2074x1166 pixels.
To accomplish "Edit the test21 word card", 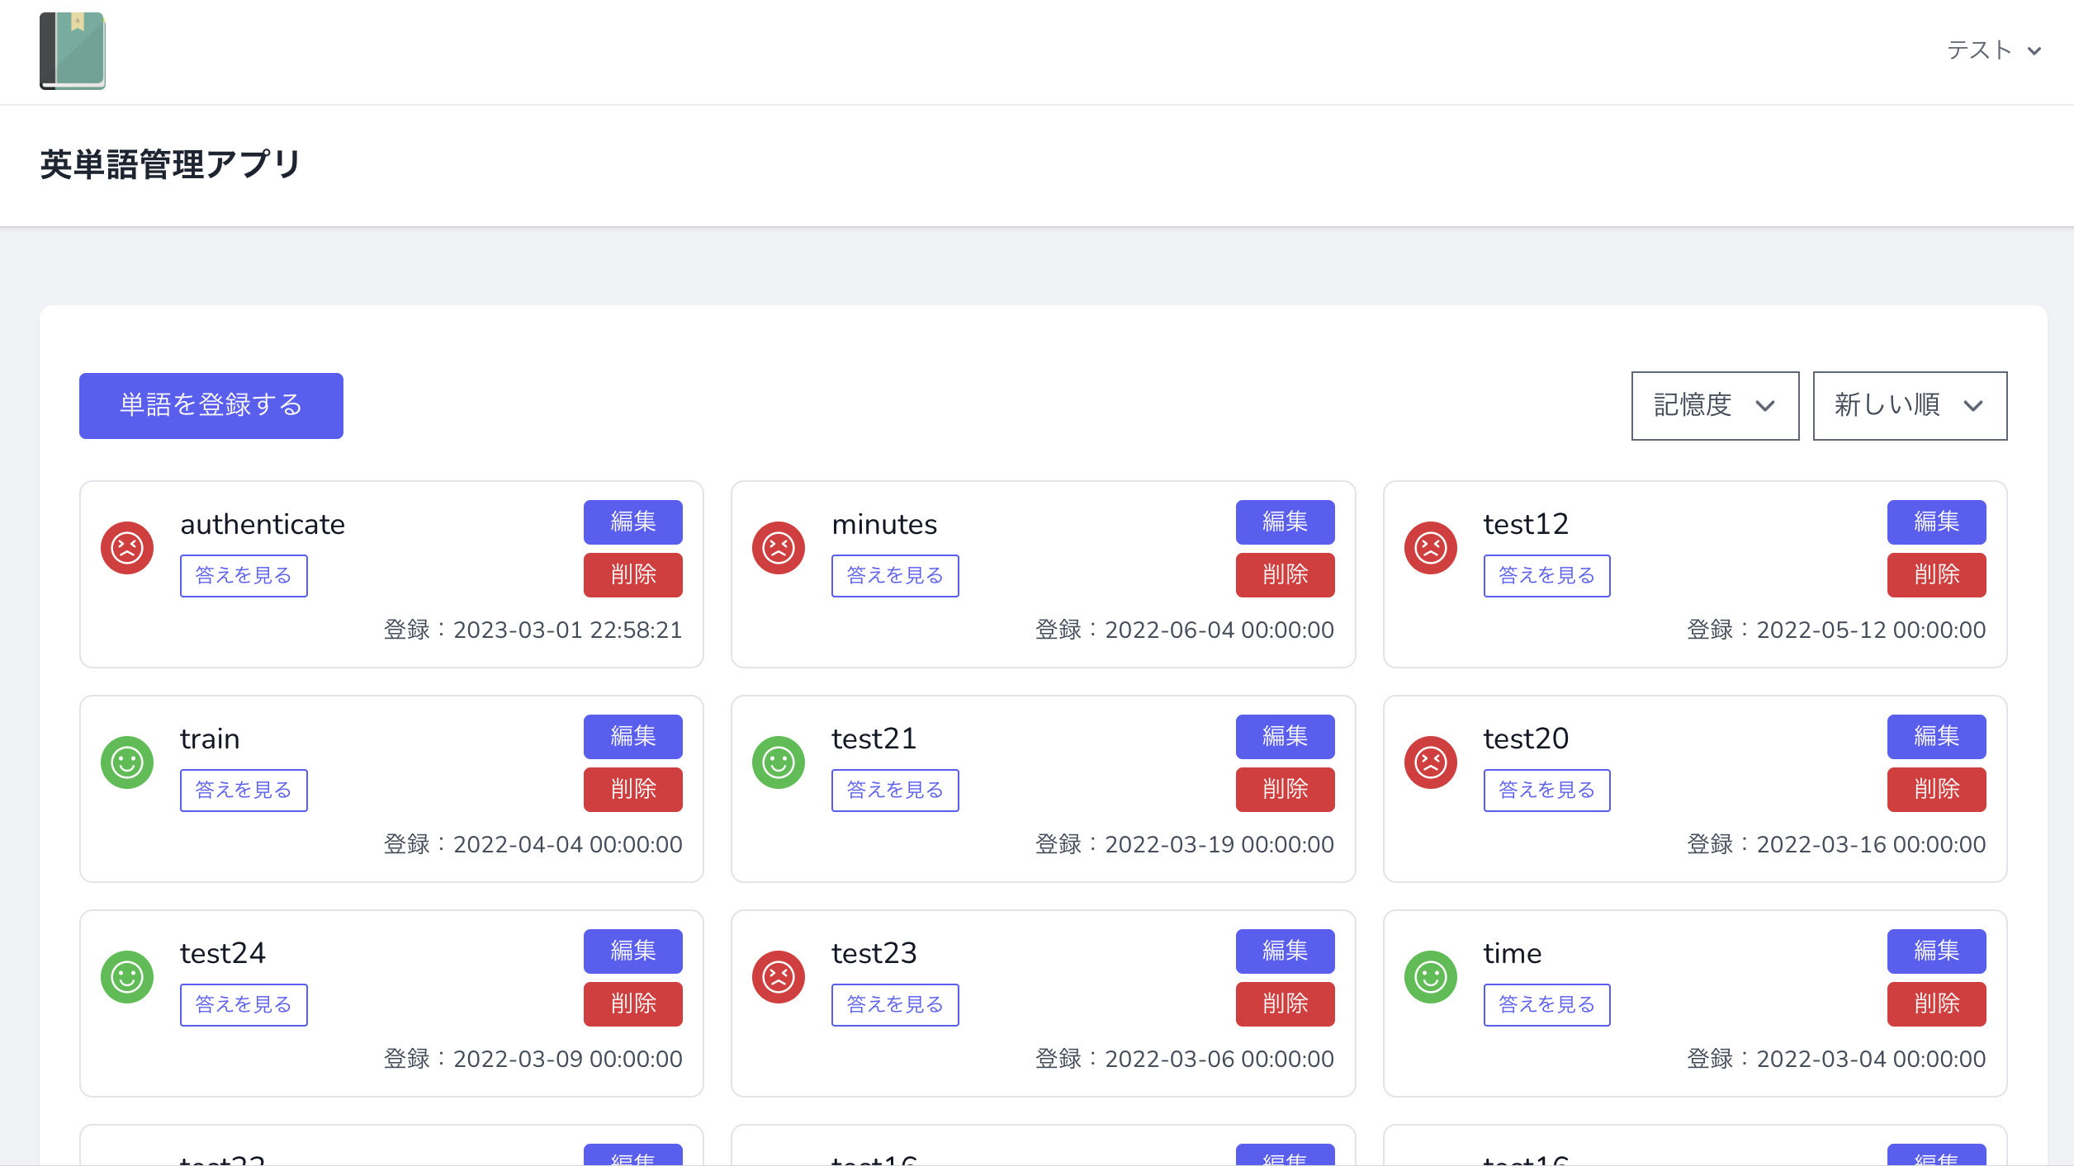I will [1285, 736].
